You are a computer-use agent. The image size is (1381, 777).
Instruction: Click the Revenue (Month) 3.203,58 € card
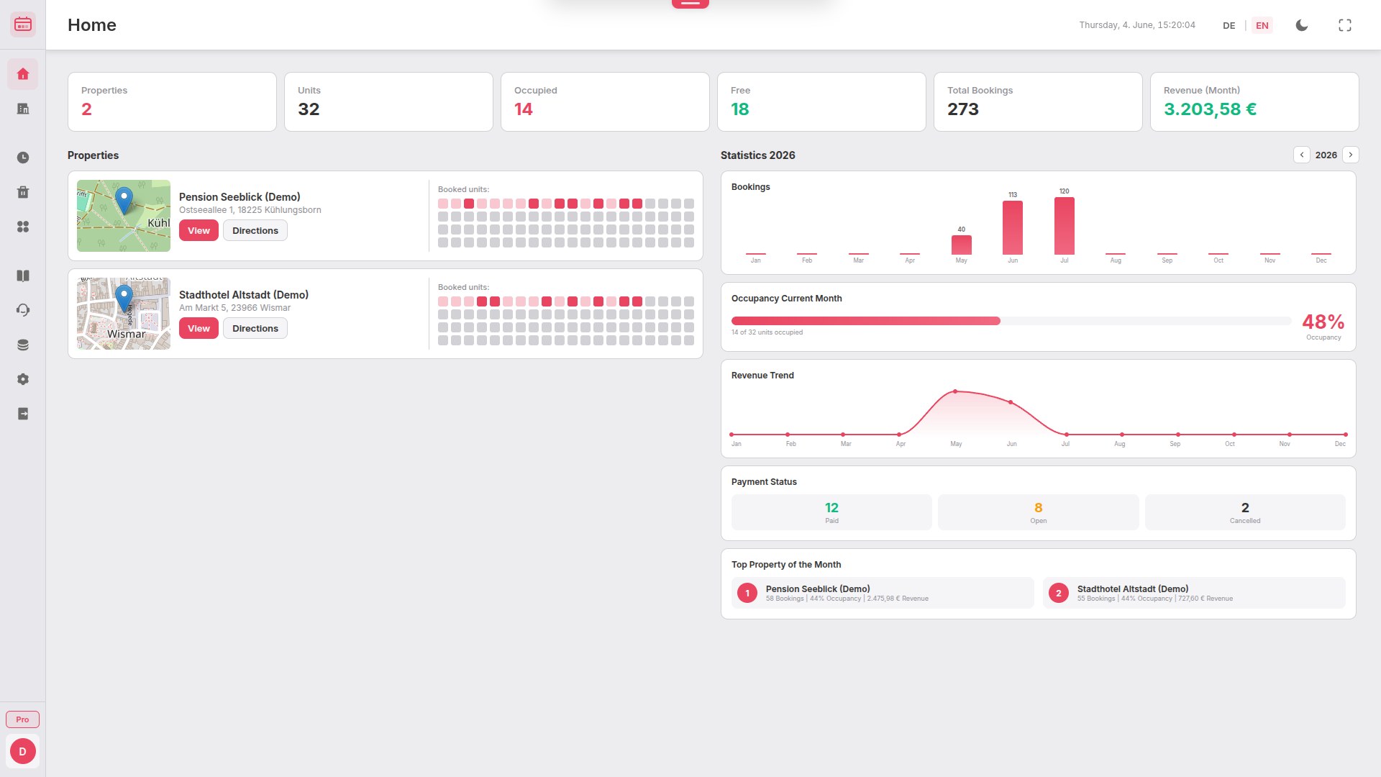pos(1254,101)
